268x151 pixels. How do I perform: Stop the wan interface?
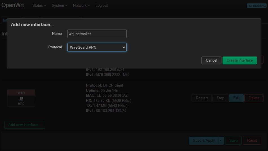pos(220,98)
